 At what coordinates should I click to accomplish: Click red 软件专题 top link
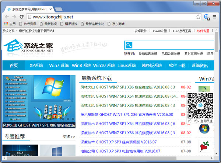(203, 31)
